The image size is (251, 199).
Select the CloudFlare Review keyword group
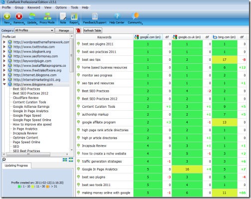coord(25,98)
